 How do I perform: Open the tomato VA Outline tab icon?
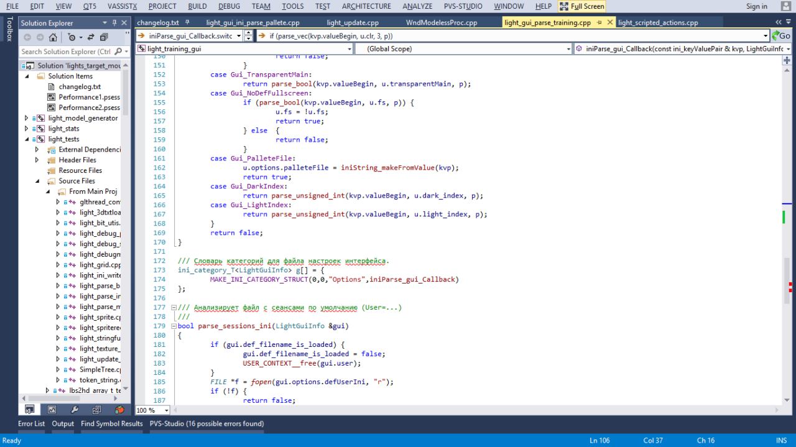(119, 410)
